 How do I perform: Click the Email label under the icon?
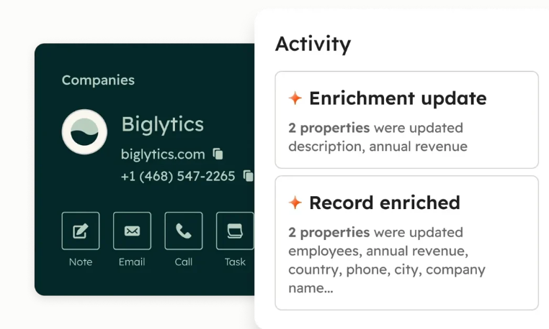[132, 262]
